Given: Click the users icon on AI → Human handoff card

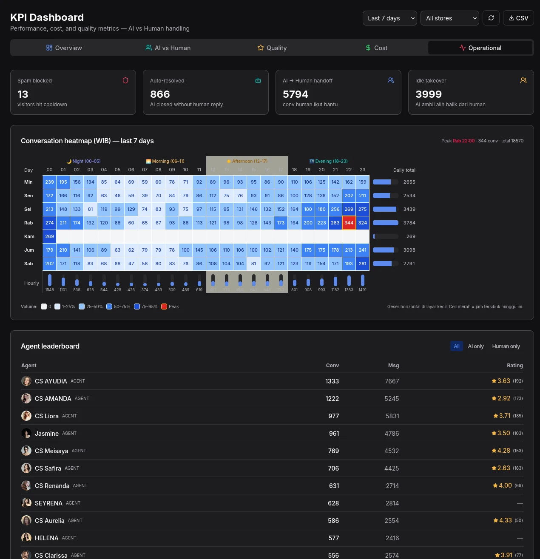Looking at the screenshot, I should 391,80.
